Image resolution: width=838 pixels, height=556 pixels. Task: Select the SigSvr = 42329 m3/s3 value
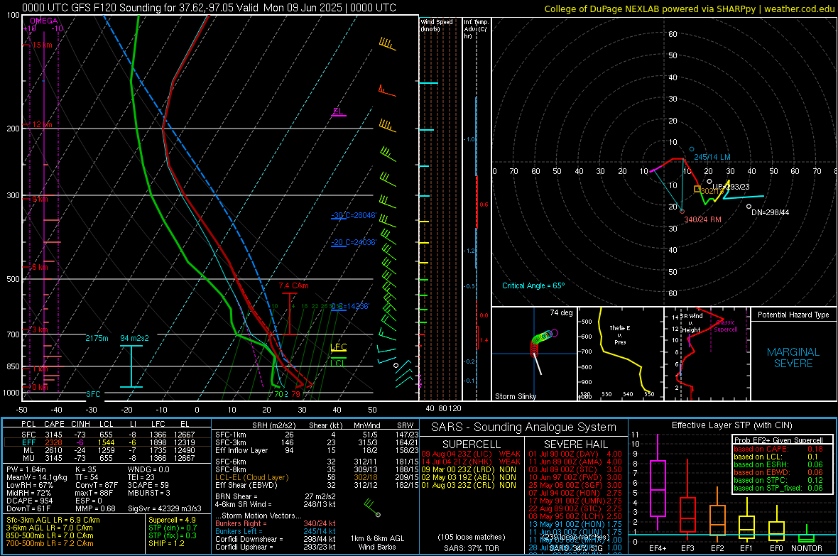(x=165, y=508)
